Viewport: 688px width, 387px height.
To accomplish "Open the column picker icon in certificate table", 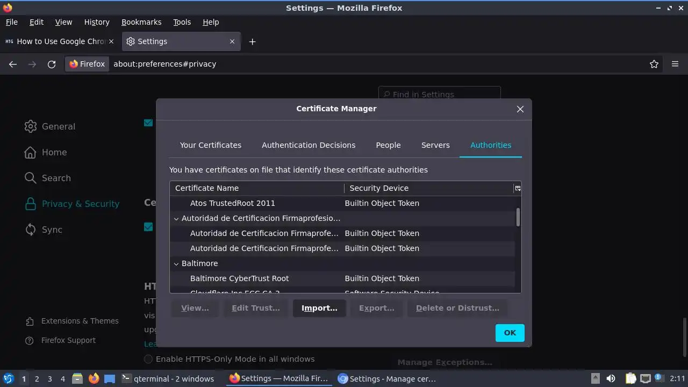I will pyautogui.click(x=518, y=188).
